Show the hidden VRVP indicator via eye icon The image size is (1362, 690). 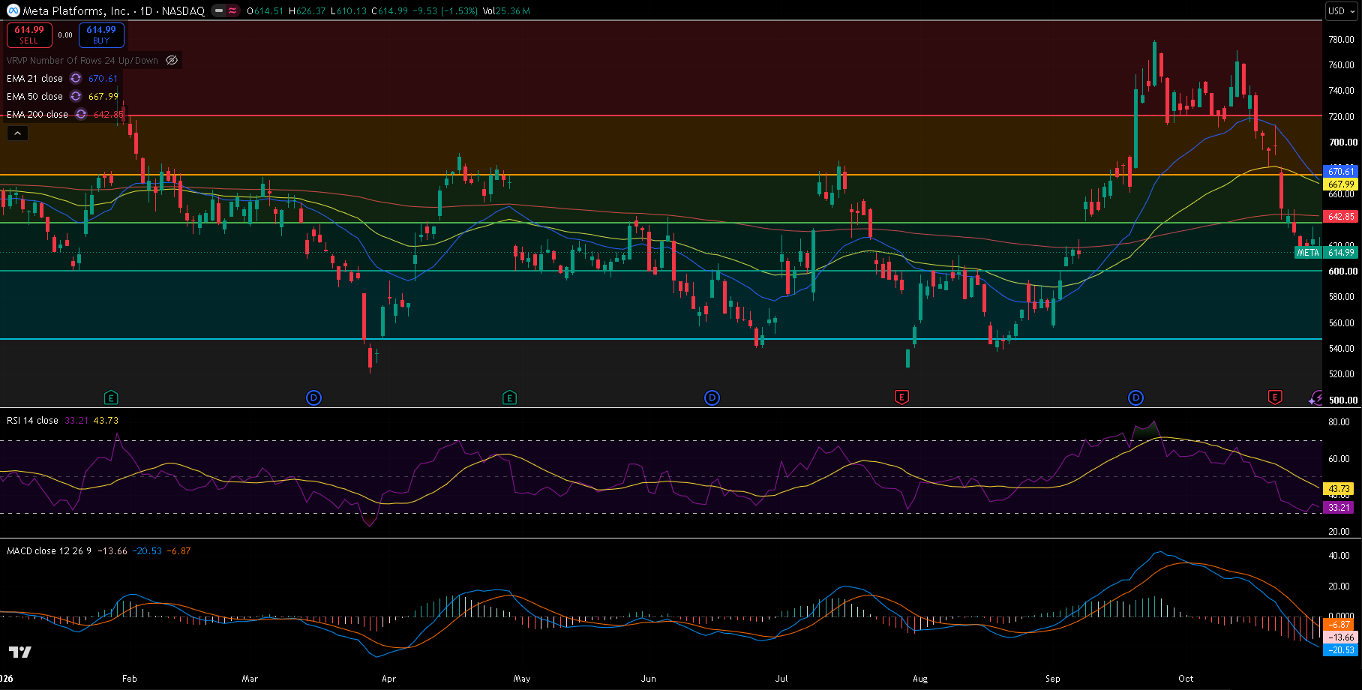pos(172,60)
